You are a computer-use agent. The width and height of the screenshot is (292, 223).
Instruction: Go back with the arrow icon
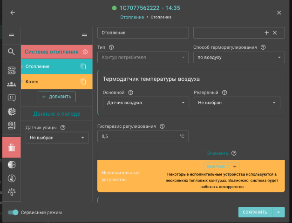click(x=13, y=13)
